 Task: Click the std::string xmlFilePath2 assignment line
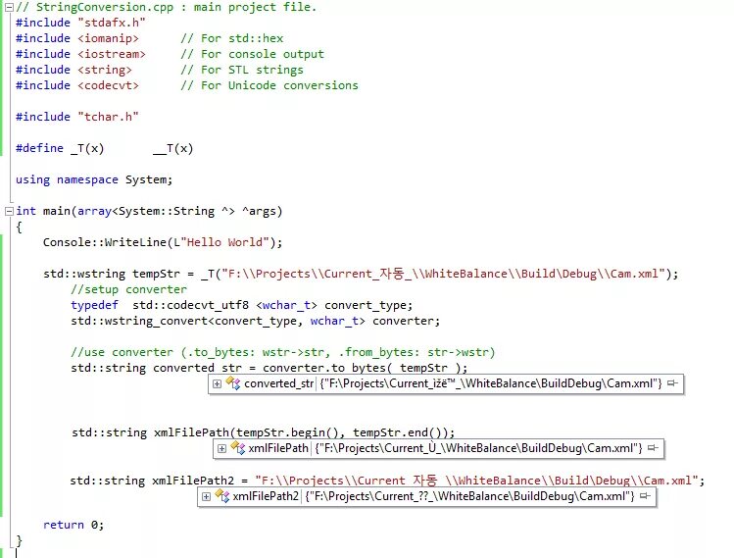click(387, 481)
